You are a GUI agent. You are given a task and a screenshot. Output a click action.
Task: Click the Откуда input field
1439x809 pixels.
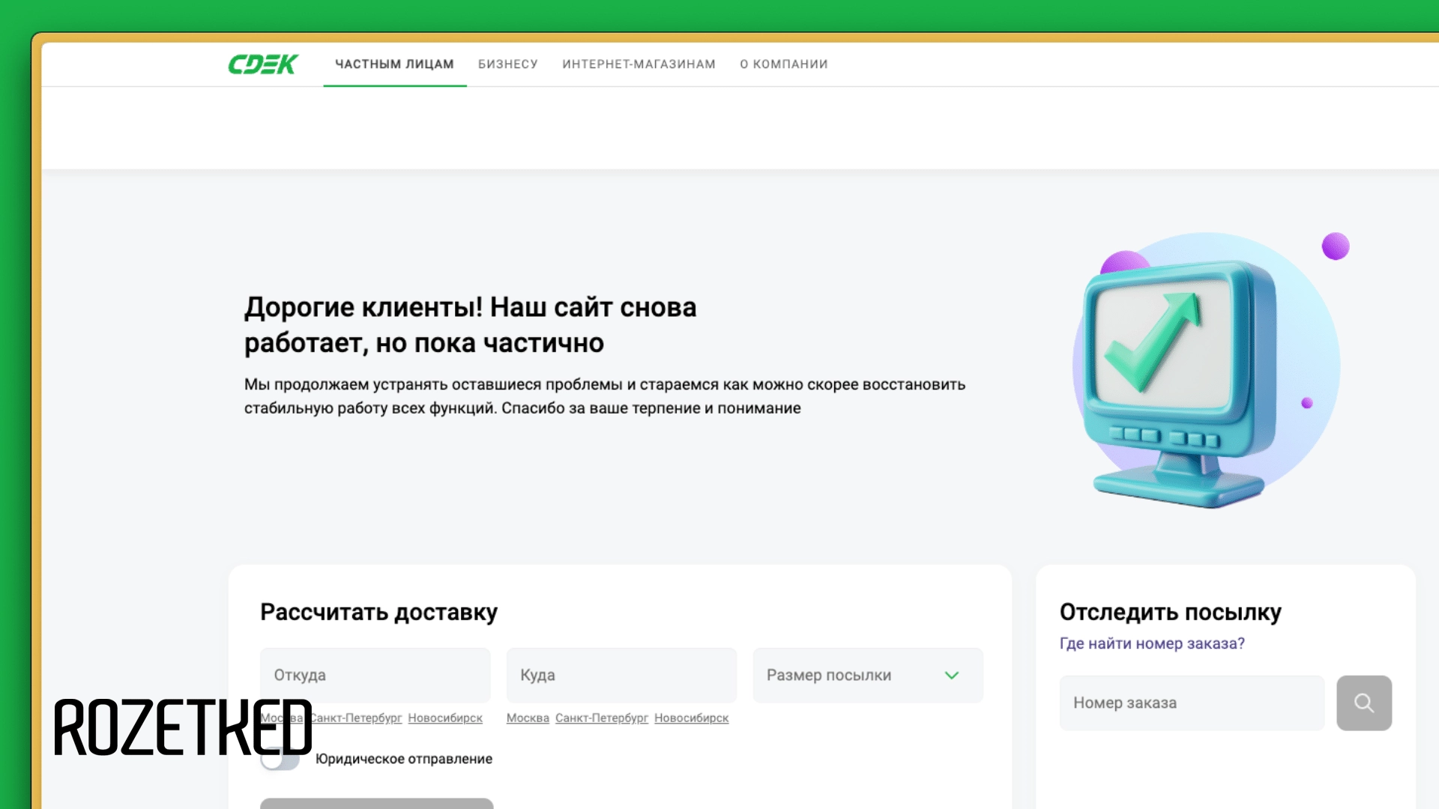(x=375, y=675)
